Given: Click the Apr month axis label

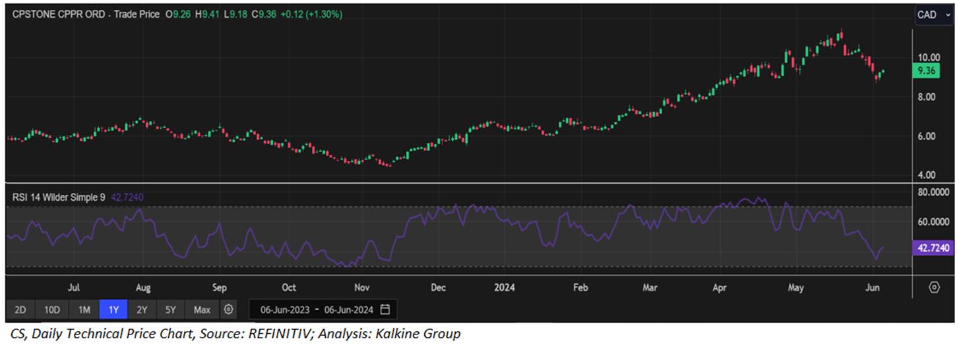Looking at the screenshot, I should pyautogui.click(x=720, y=288).
